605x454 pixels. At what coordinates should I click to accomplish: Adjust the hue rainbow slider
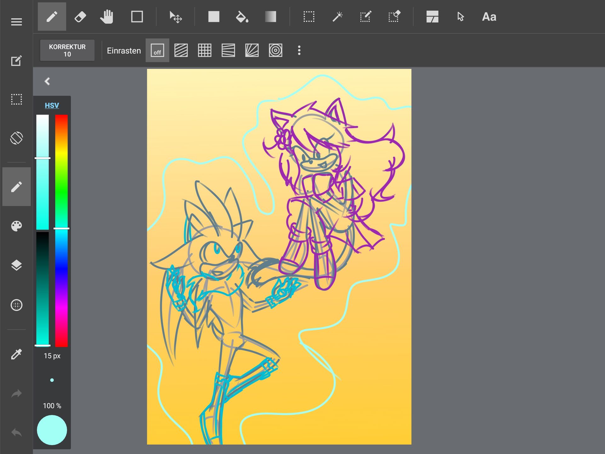(61, 230)
